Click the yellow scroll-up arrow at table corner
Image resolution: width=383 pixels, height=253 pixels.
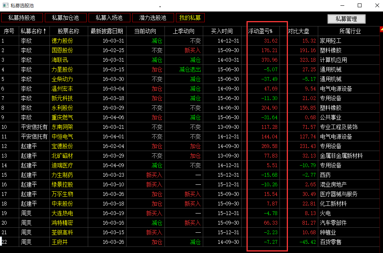point(381,29)
